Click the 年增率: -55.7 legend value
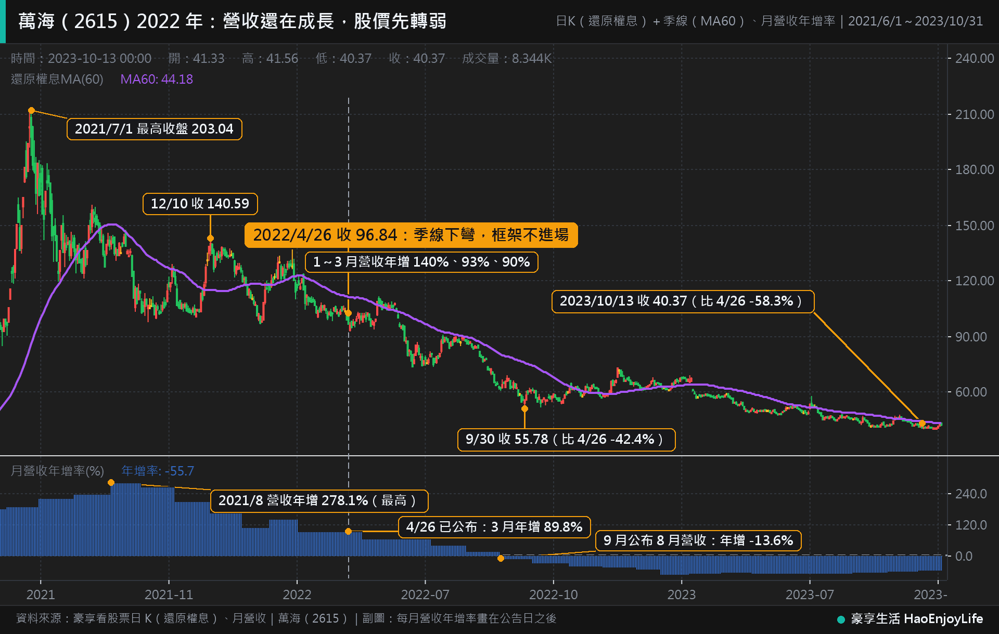999x634 pixels. [x=158, y=471]
